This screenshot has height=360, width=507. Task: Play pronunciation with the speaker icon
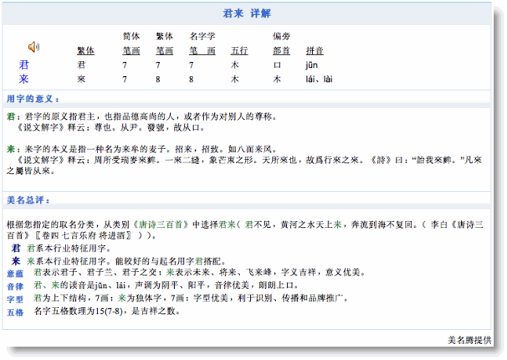coord(33,46)
